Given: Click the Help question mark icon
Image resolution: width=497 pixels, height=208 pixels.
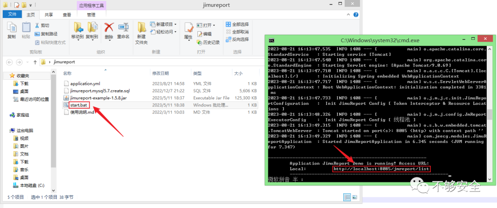Looking at the screenshot, I should (x=356, y=15).
